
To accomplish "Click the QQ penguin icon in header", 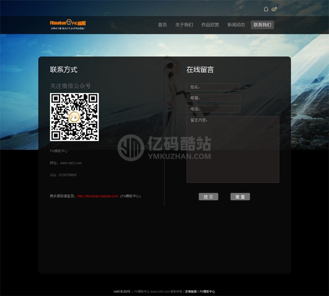I will click(266, 9).
